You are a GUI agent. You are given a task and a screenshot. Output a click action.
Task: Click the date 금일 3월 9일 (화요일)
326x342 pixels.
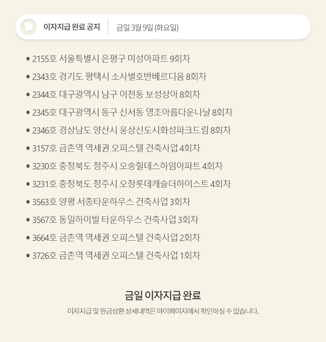pyautogui.click(x=147, y=27)
